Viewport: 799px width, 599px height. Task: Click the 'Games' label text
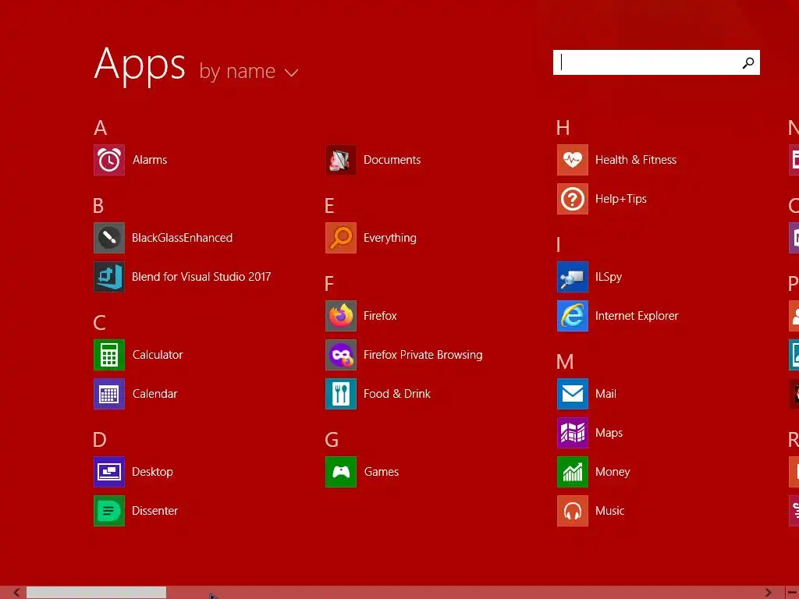coord(381,472)
